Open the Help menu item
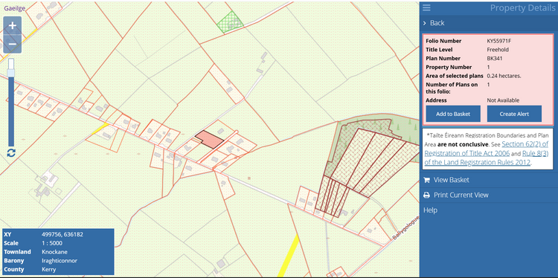558x278 pixels. click(430, 210)
